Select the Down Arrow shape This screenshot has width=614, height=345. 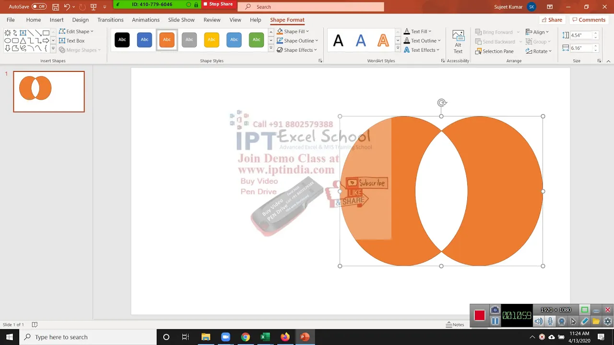(8, 48)
